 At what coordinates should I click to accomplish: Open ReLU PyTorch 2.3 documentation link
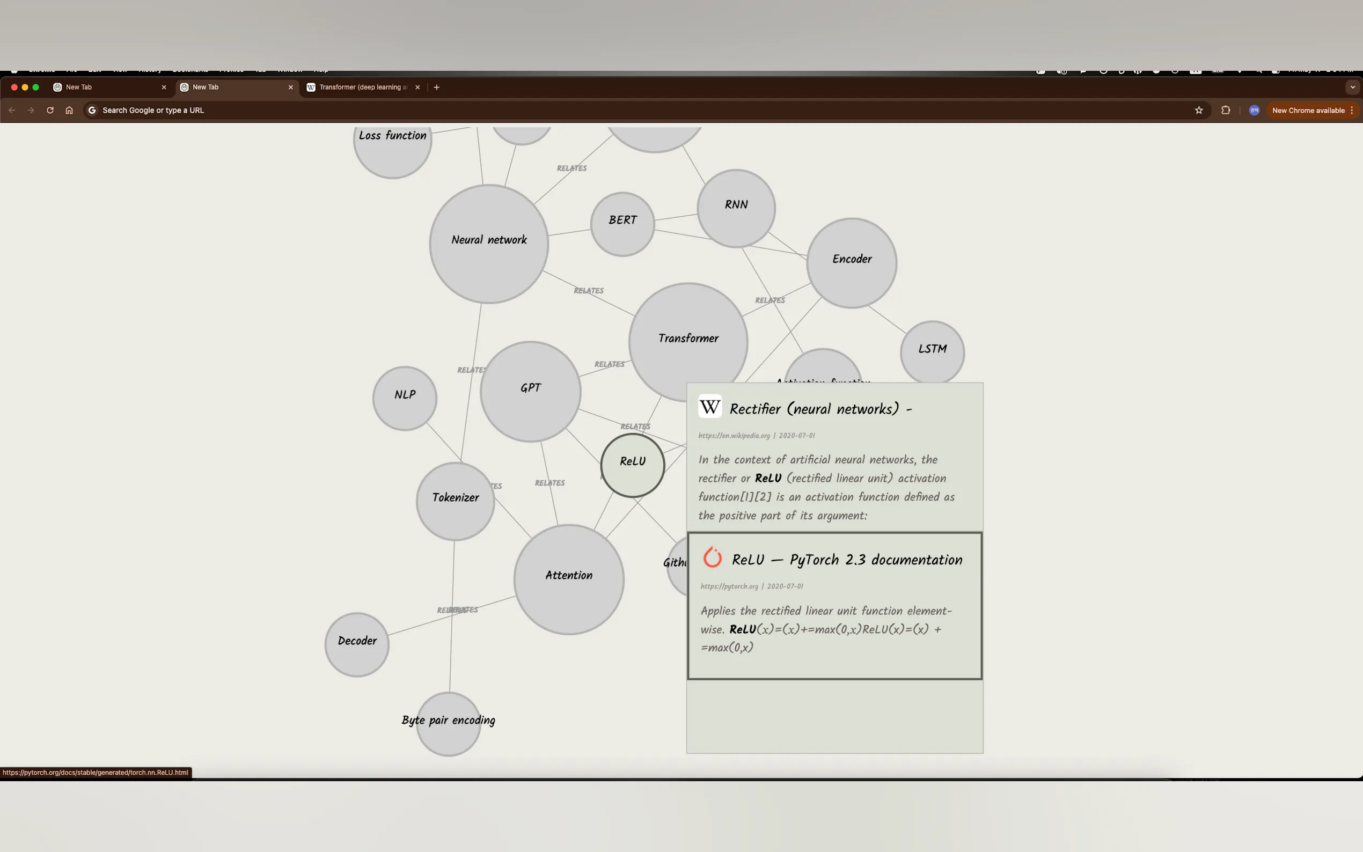(x=846, y=560)
